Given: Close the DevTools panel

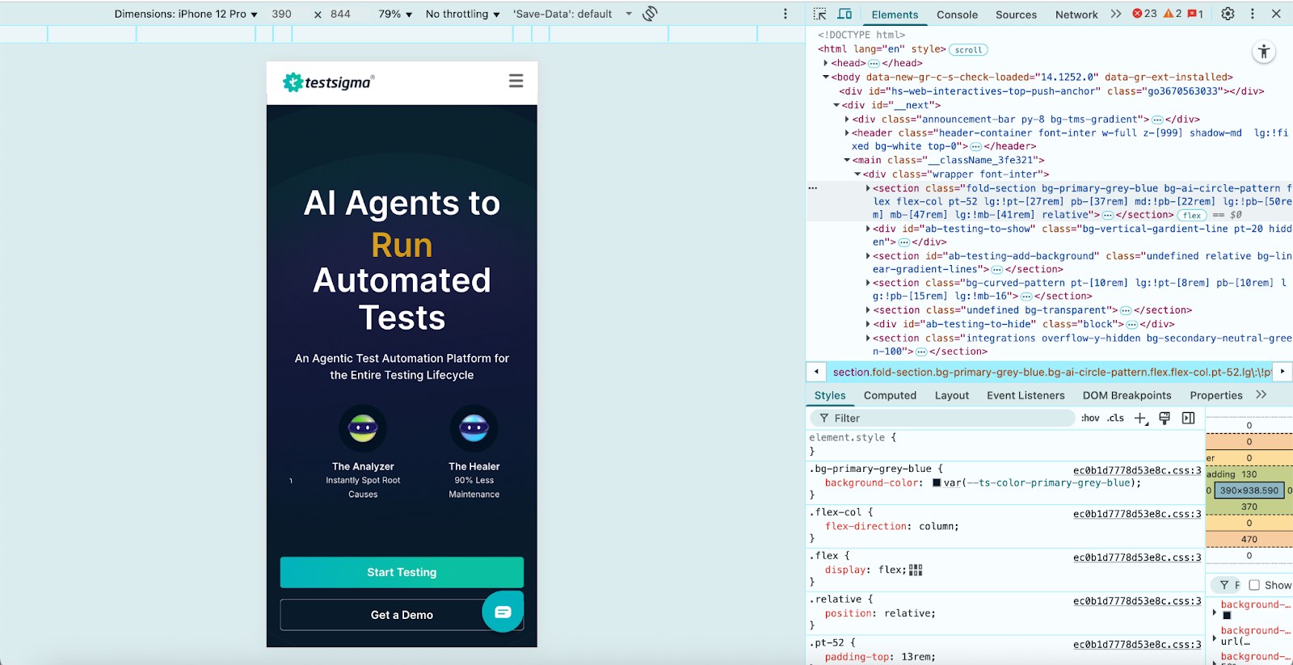Looking at the screenshot, I should point(1276,14).
